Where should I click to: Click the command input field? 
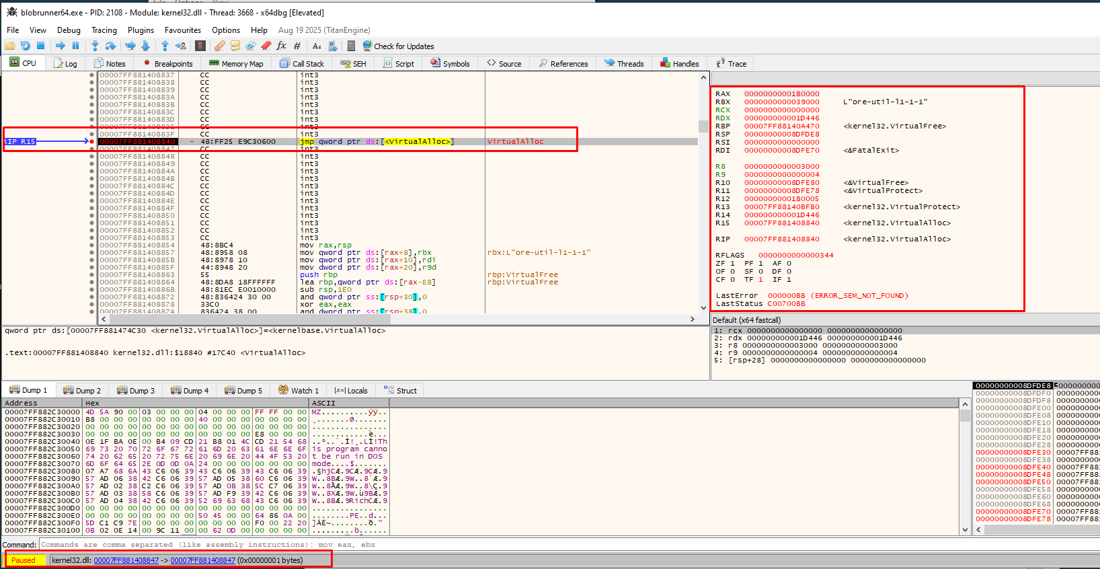pyautogui.click(x=569, y=545)
